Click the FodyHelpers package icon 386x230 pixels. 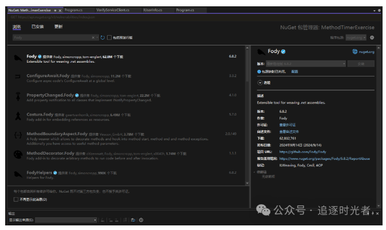(18, 174)
